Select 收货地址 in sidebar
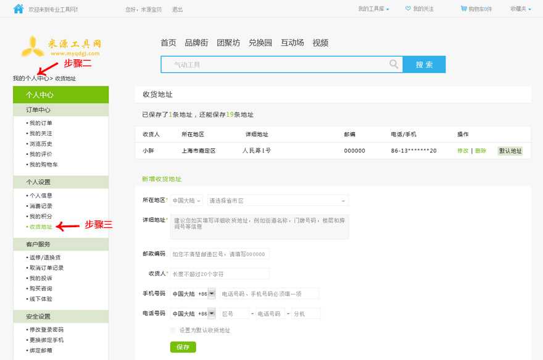This screenshot has width=543, height=360. pos(41,227)
